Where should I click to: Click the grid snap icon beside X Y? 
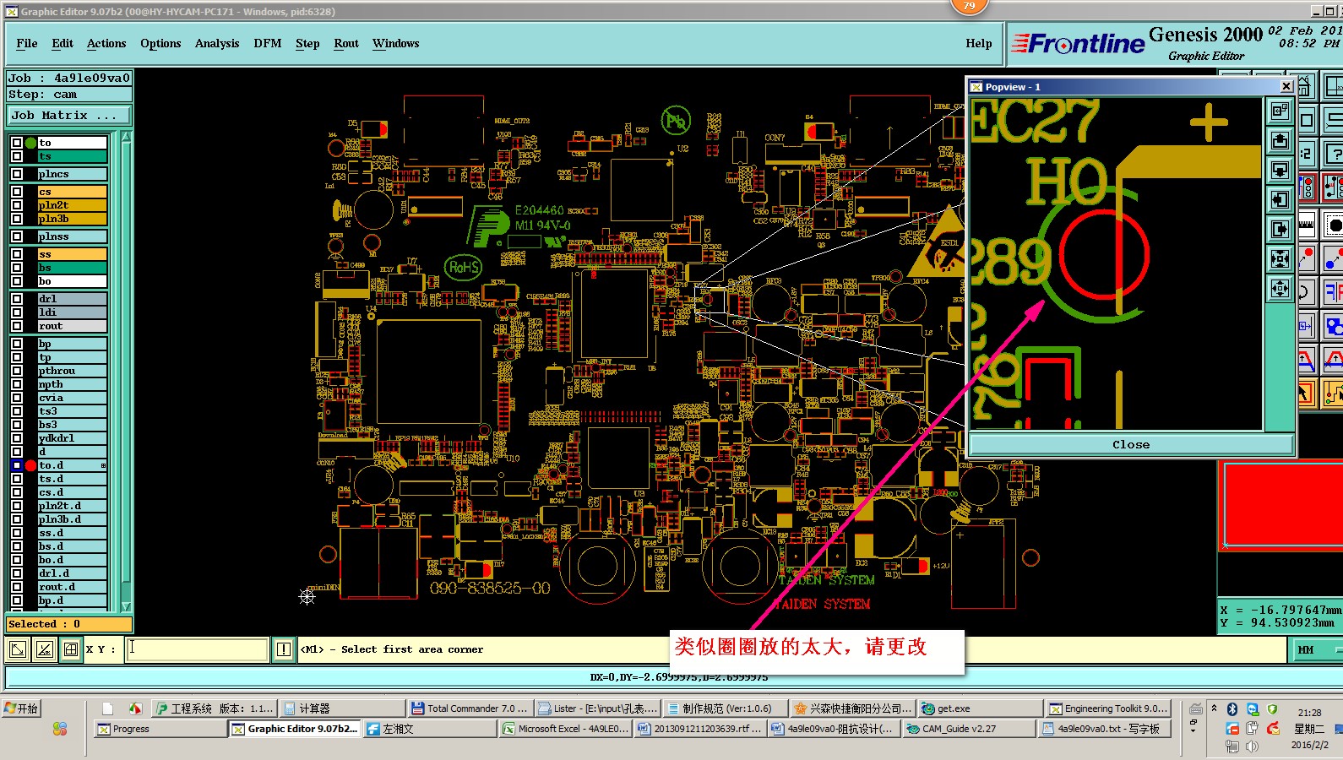pos(71,649)
